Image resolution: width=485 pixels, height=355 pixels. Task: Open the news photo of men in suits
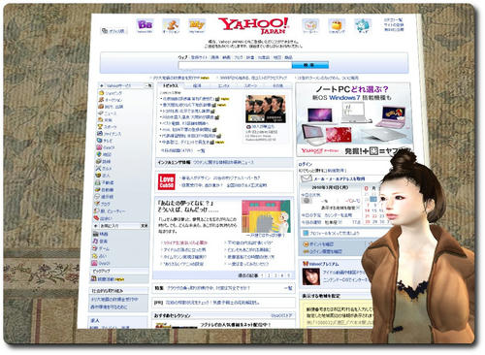click(266, 109)
